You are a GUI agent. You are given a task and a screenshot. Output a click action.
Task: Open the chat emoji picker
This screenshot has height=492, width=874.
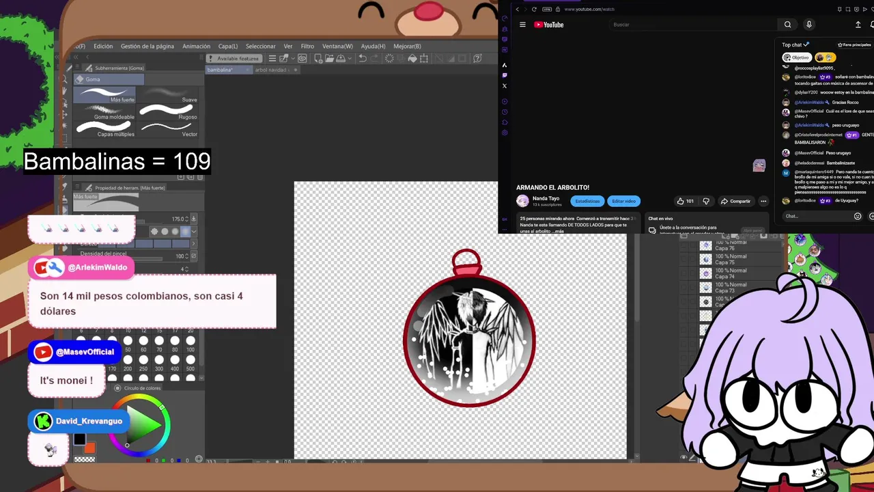pos(858,216)
